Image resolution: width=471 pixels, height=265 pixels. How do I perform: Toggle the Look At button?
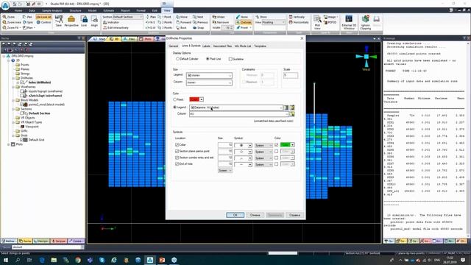pyautogui.click(x=43, y=17)
